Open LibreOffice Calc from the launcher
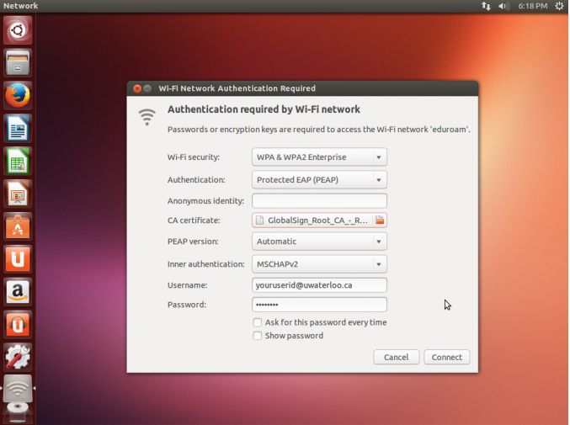570x425 pixels. pyautogui.click(x=18, y=161)
